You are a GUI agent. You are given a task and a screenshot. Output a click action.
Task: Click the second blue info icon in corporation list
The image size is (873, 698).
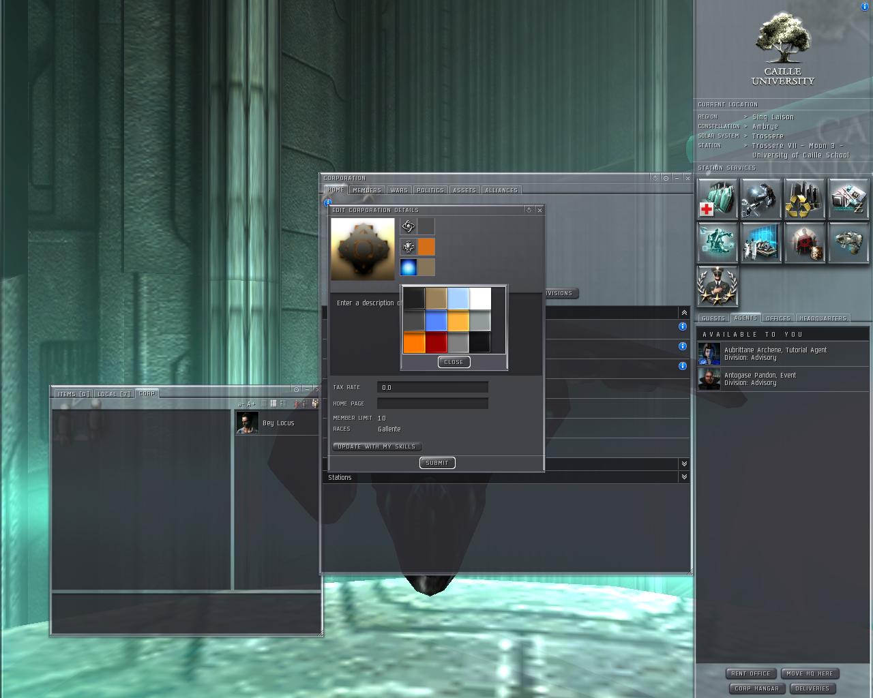(x=683, y=346)
